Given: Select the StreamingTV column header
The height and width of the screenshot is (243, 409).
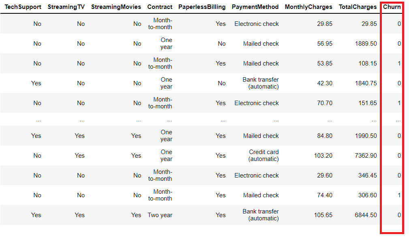Looking at the screenshot, I should point(66,7).
